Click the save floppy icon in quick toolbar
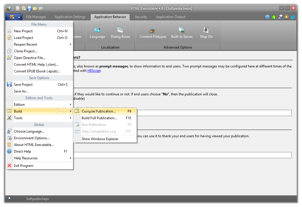302x207 pixels. [x=29, y=8]
